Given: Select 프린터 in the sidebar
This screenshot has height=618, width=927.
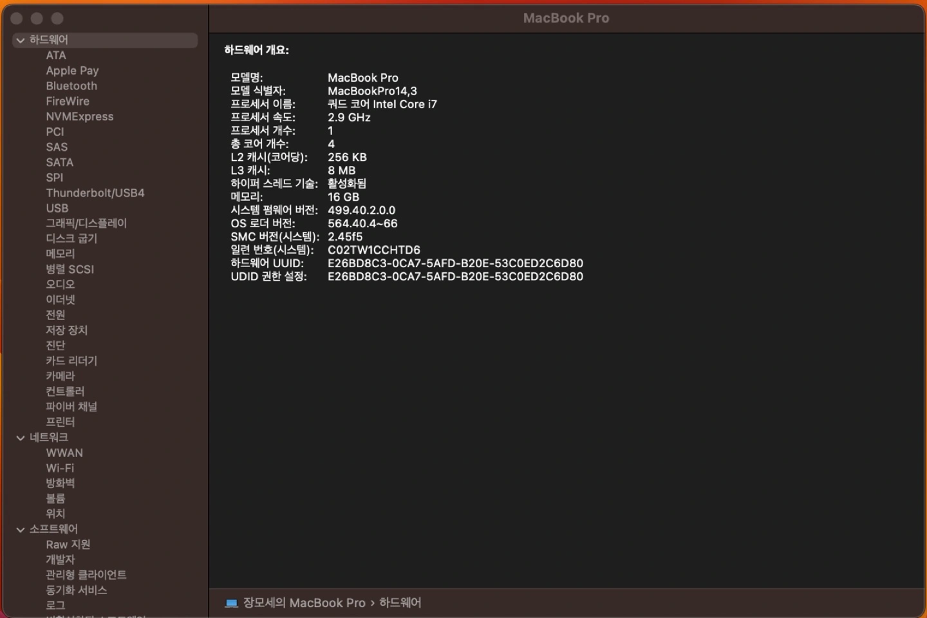Looking at the screenshot, I should (61, 422).
